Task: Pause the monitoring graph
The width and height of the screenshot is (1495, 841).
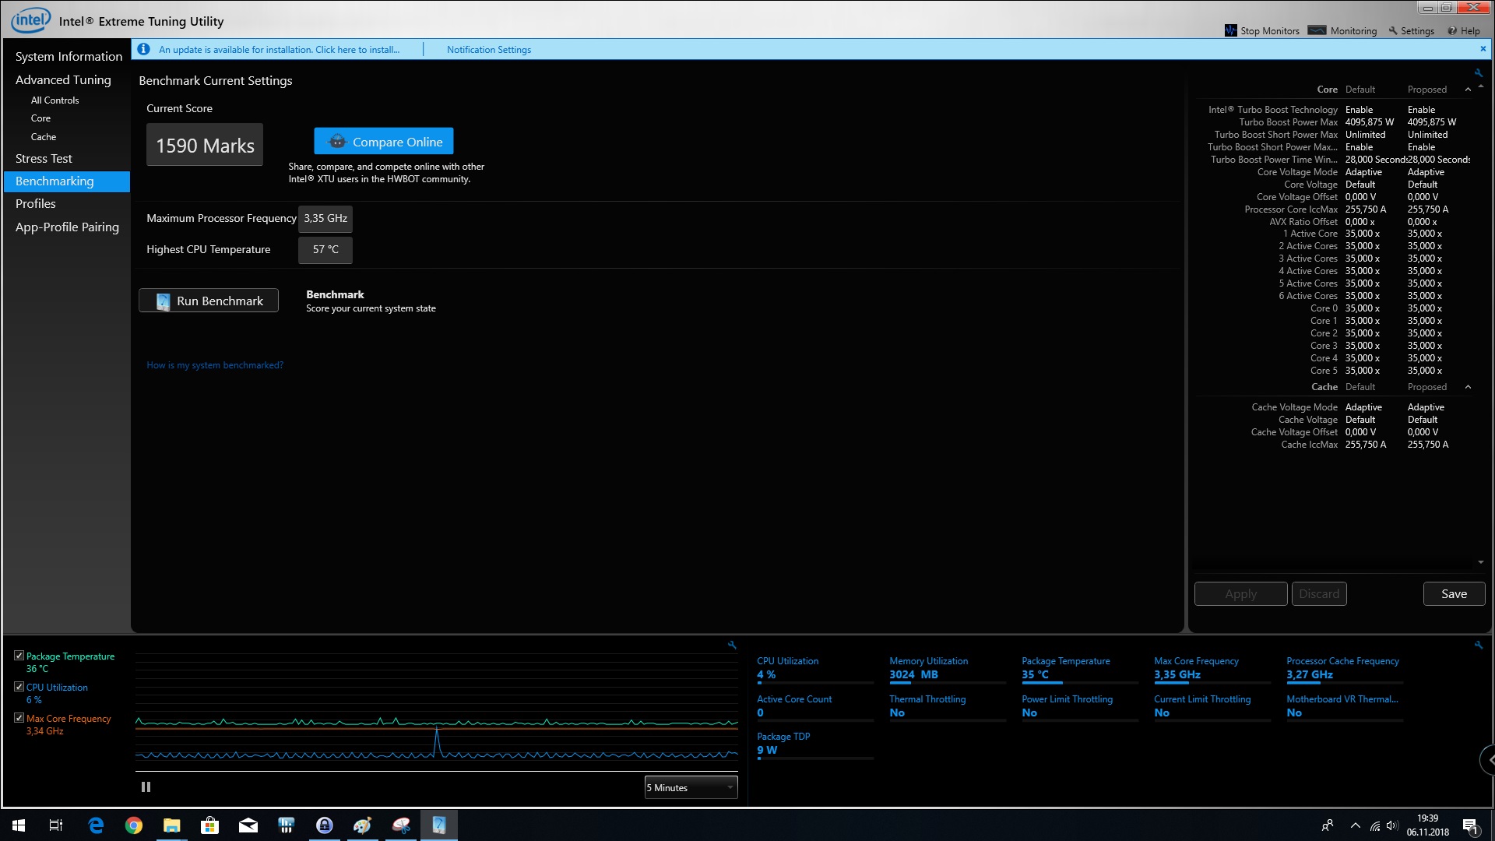Action: [x=146, y=787]
